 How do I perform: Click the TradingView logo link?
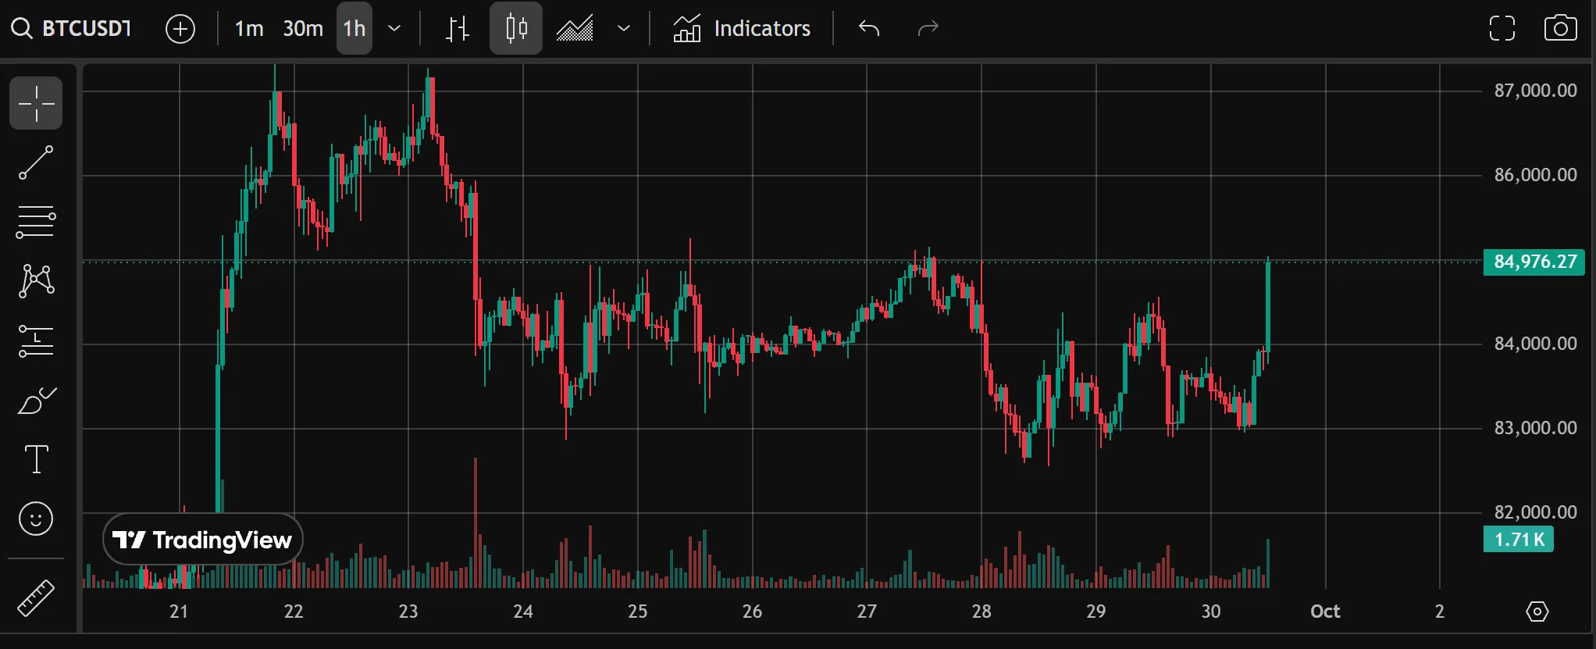[x=202, y=540]
